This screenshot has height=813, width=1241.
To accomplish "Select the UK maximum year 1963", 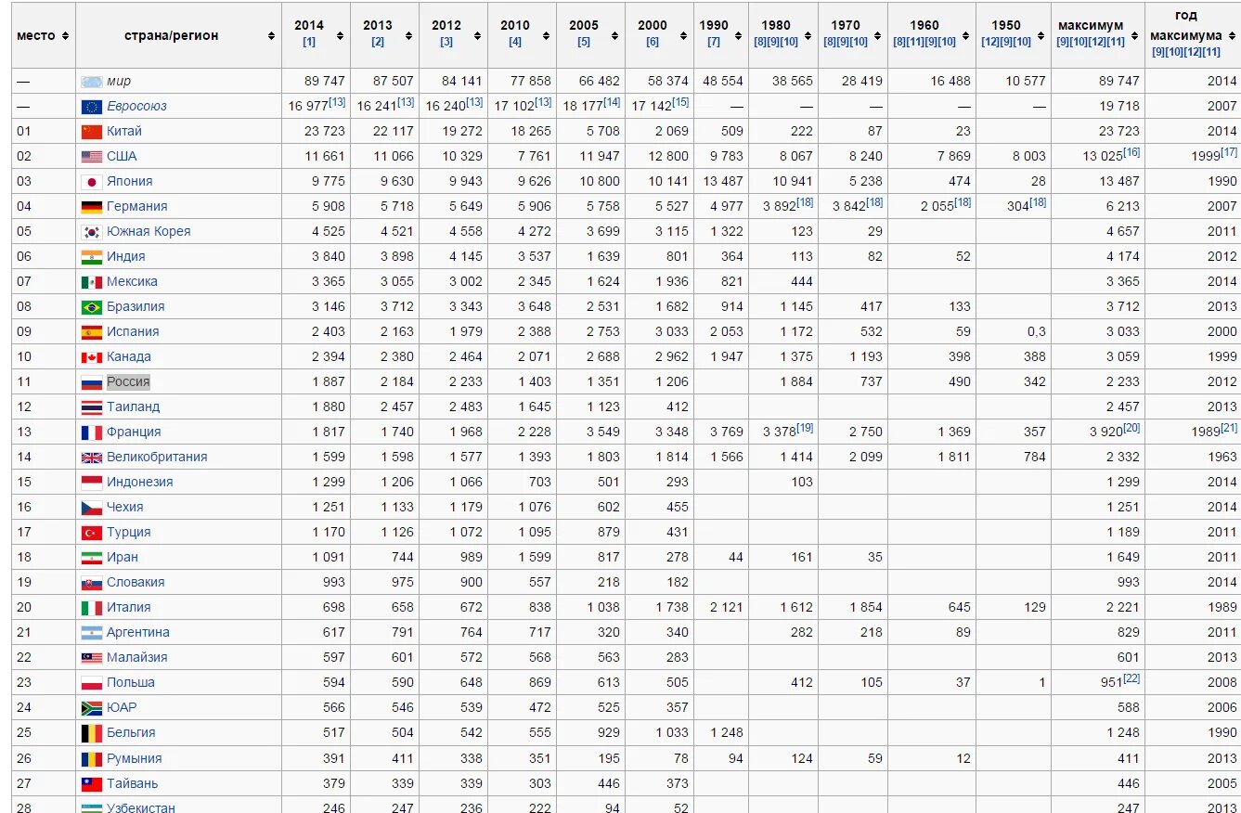I will [1222, 458].
